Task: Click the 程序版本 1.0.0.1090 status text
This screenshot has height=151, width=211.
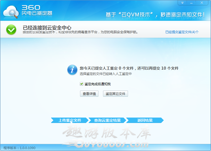Action: pyautogui.click(x=19, y=148)
